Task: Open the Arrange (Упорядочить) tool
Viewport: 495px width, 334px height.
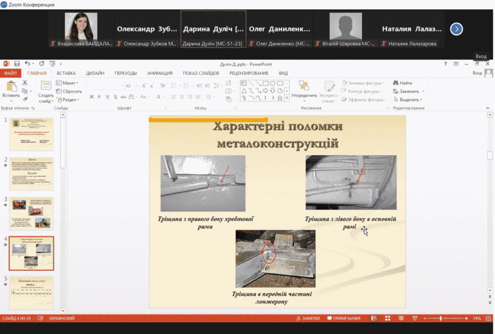Action: [x=304, y=87]
